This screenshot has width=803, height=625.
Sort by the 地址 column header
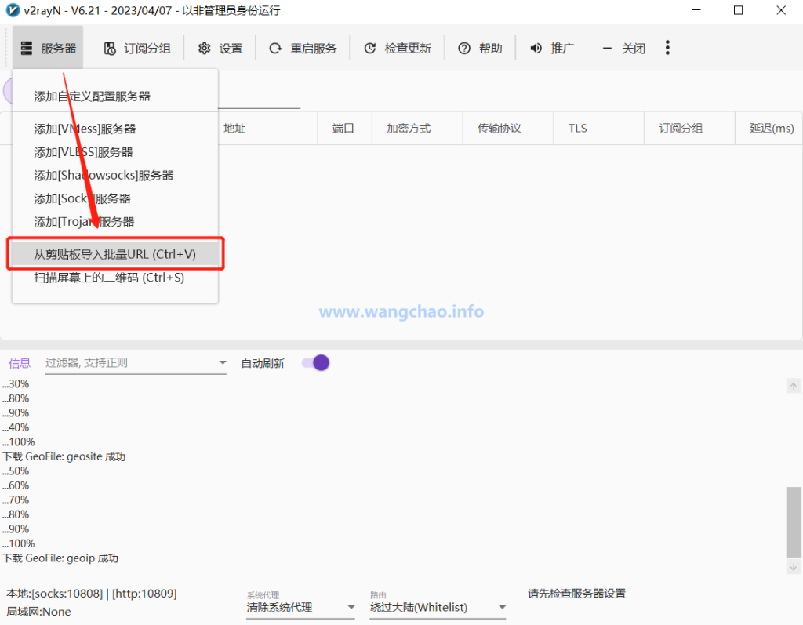click(267, 128)
